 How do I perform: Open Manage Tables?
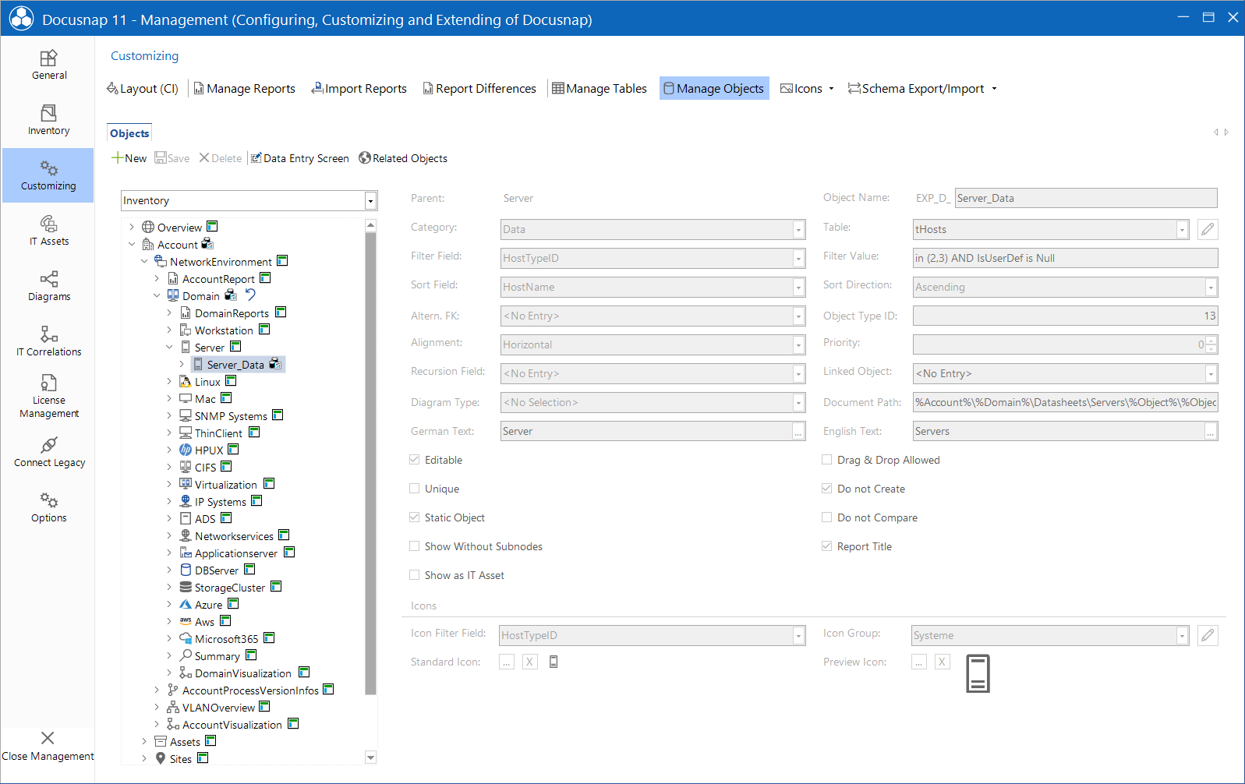[600, 89]
